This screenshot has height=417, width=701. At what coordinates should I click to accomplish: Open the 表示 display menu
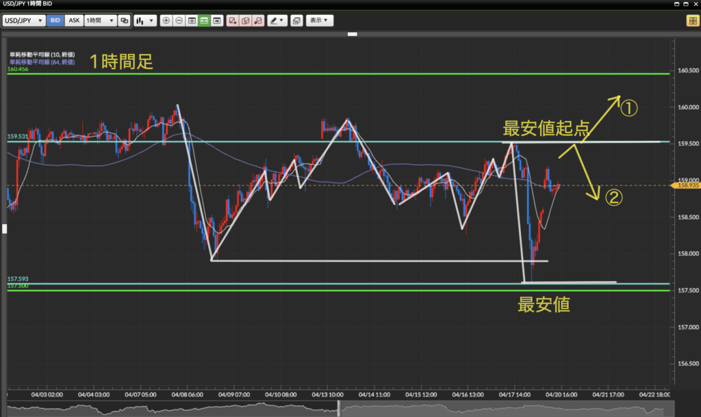pyautogui.click(x=319, y=21)
